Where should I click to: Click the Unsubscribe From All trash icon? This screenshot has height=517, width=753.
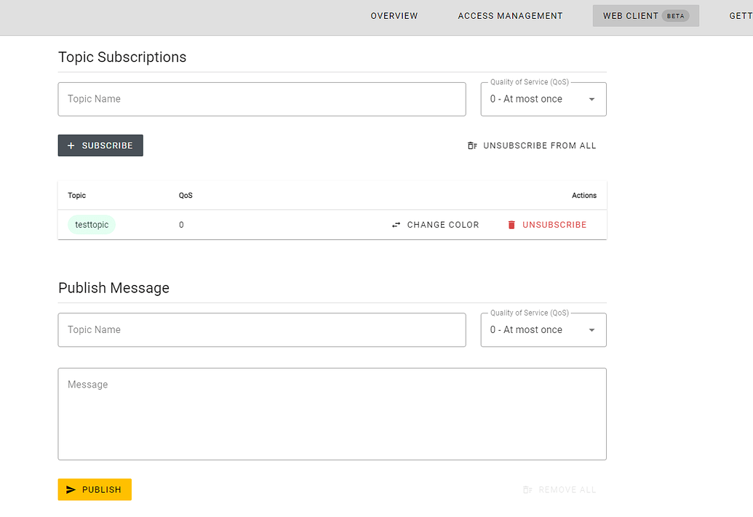tap(472, 145)
